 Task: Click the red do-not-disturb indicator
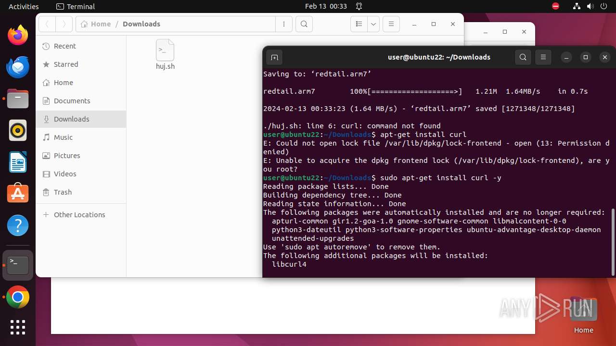(555, 6)
